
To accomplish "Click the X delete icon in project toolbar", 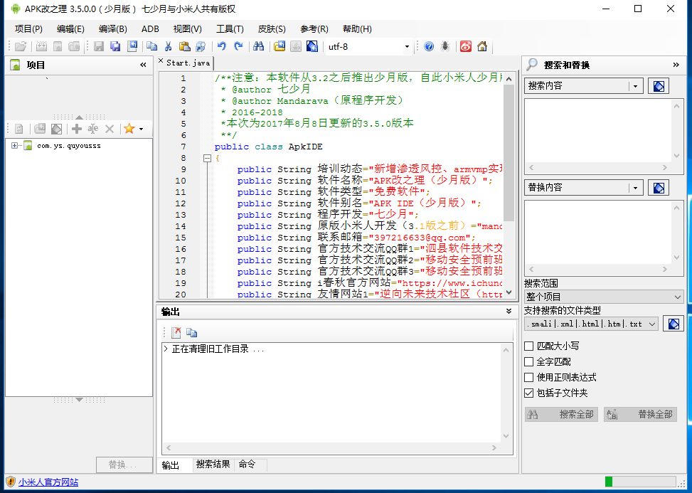I will pyautogui.click(x=110, y=129).
